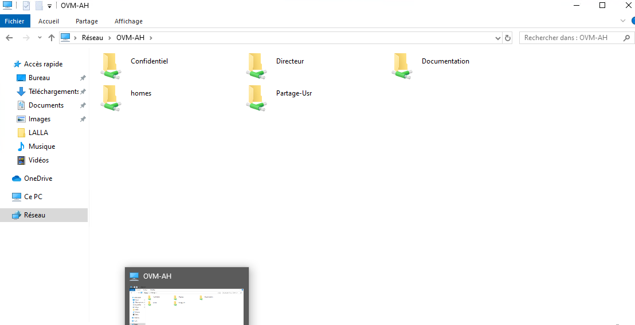Switch to the Partage ribbon tab
The width and height of the screenshot is (635, 325).
87,21
